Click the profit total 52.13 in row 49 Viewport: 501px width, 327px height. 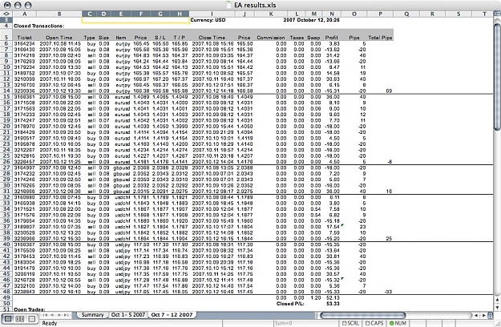[x=333, y=297]
